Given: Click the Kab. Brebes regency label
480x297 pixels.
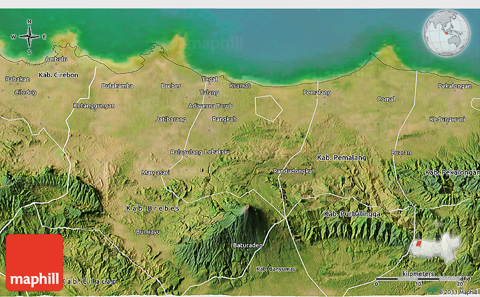Looking at the screenshot, I should [x=153, y=209].
